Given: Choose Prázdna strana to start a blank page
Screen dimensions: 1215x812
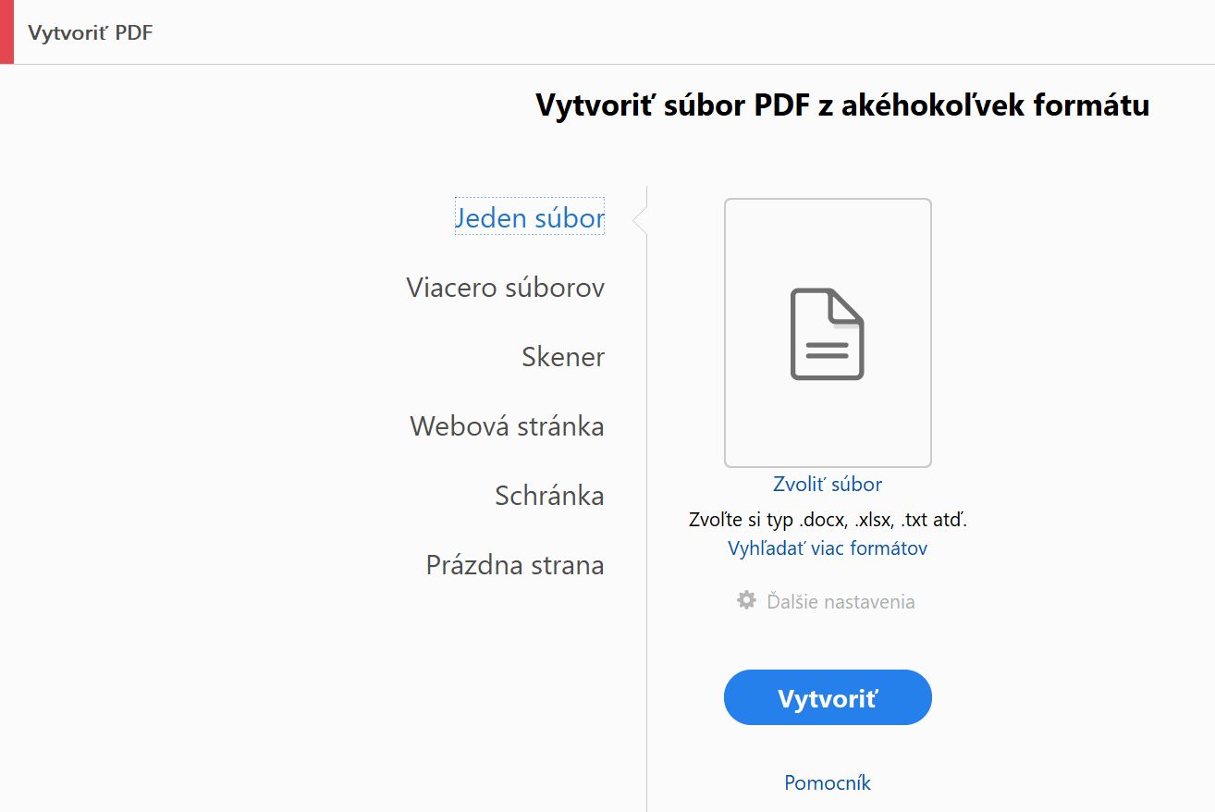Looking at the screenshot, I should point(513,564).
